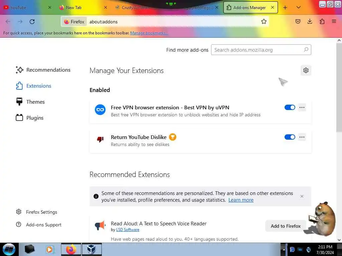Screen dimensions: 342x256
Task: Open a new tab with plus button
Action: pos(285,8)
